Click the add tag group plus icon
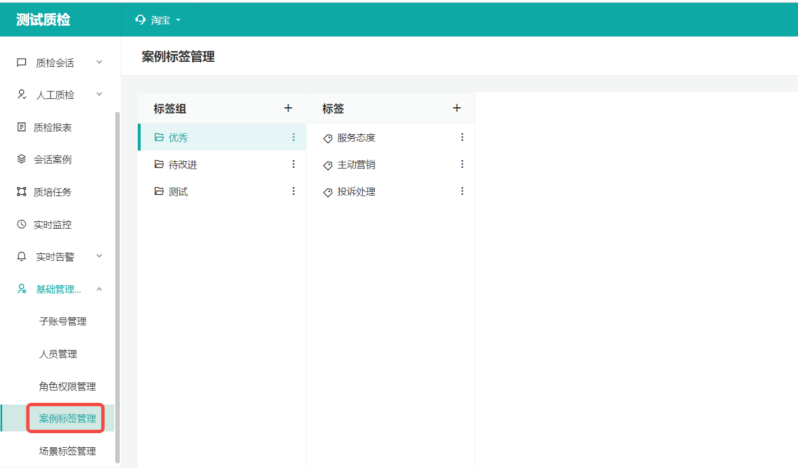The width and height of the screenshot is (798, 468). 288,108
